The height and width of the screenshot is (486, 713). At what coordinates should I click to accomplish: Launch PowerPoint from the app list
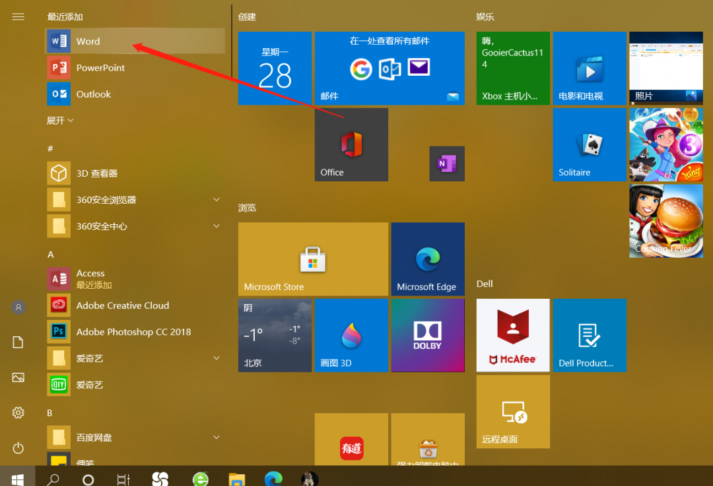[x=135, y=68]
